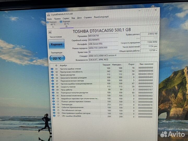This screenshot has height=141, width=188.
Task: Click the total hours field 13799 ч
Action: (x=149, y=50)
